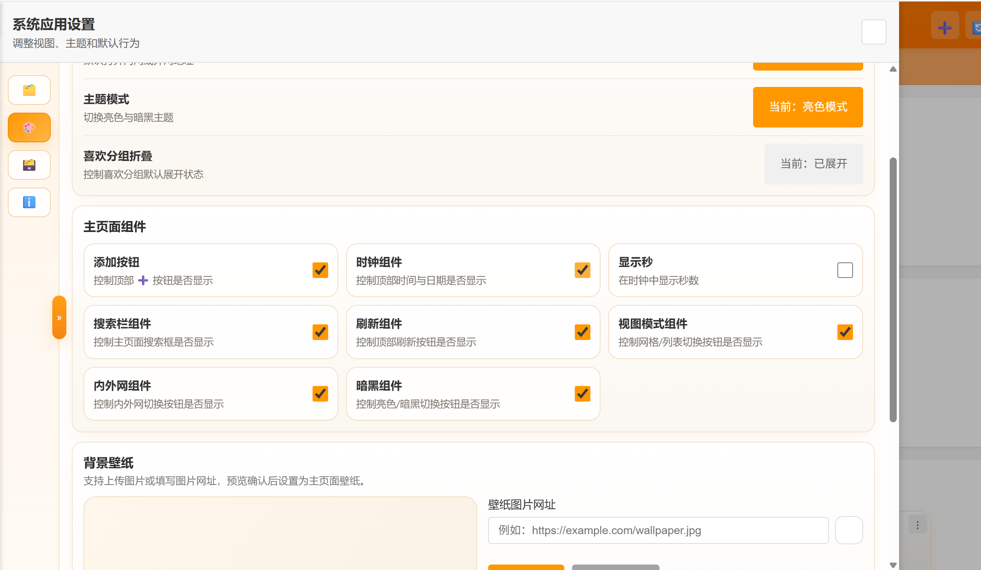The width and height of the screenshot is (981, 570).
Task: Click the 控制顶部刷新按钮是否显示 description
Action: coord(416,342)
